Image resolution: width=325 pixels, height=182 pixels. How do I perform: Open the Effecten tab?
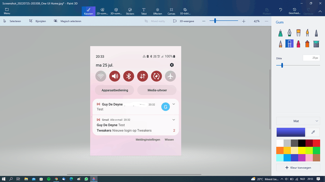click(x=158, y=11)
